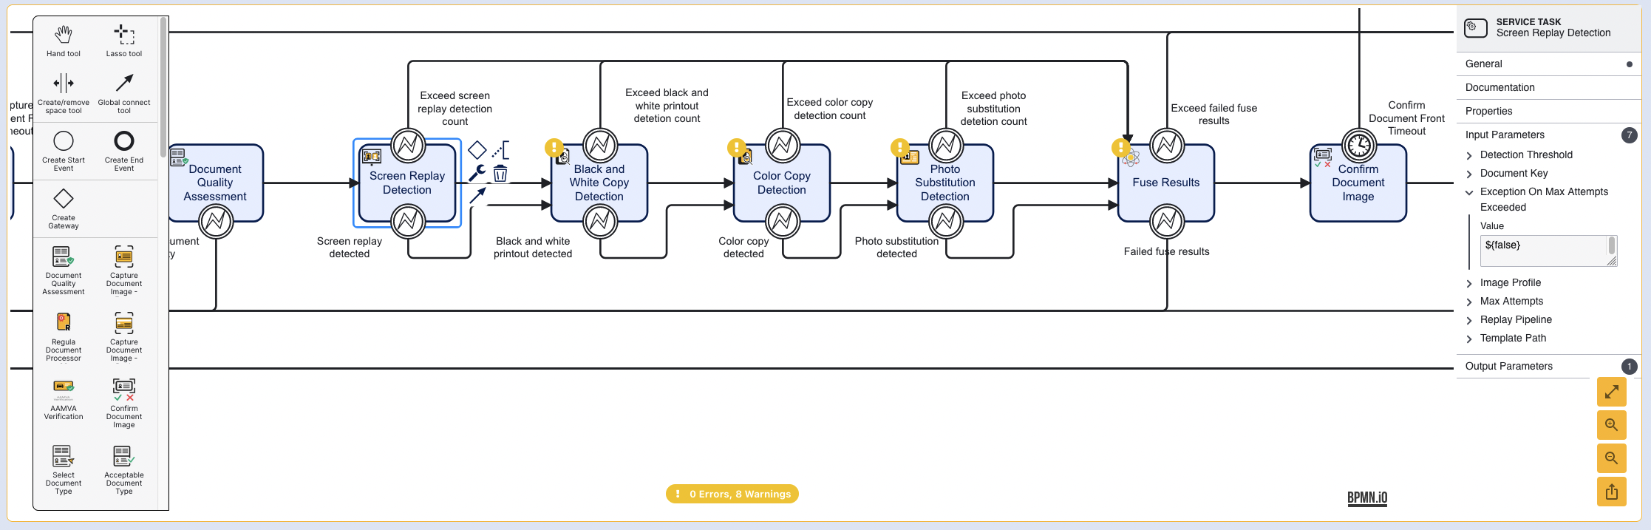Click the wrench icon to change element type
1651x530 pixels.
tap(477, 174)
